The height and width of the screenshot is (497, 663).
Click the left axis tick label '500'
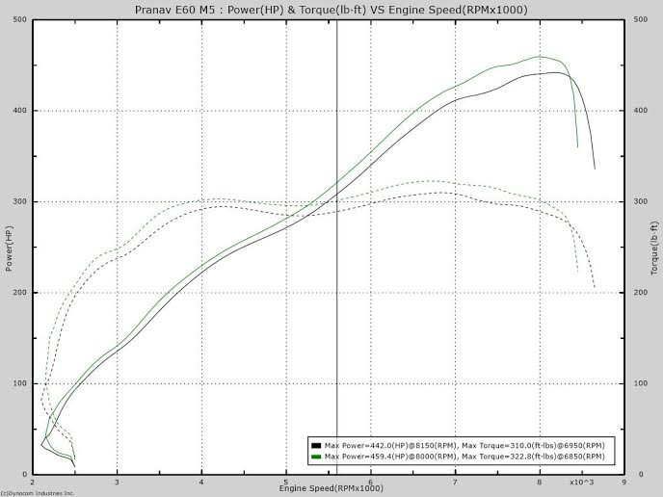point(19,19)
